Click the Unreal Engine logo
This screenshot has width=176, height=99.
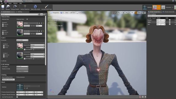1,1
